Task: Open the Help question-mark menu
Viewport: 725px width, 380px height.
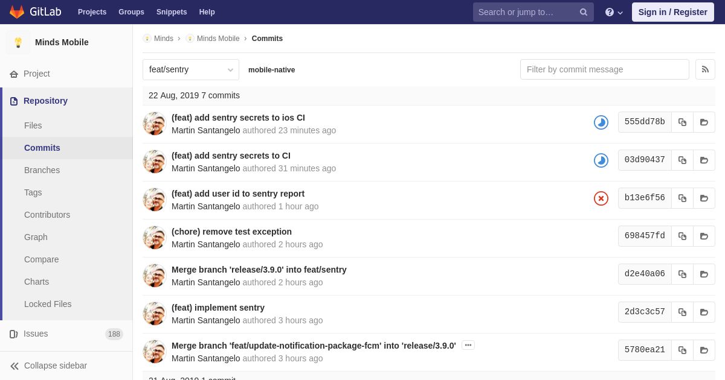Action: point(614,12)
